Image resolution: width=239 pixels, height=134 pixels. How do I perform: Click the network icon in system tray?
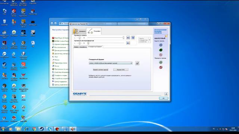[x=223, y=129]
